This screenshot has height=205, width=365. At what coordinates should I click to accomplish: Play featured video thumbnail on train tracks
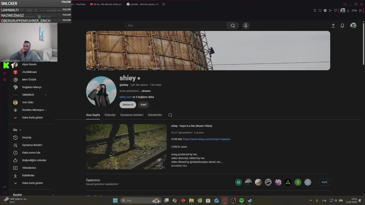pos(126,147)
